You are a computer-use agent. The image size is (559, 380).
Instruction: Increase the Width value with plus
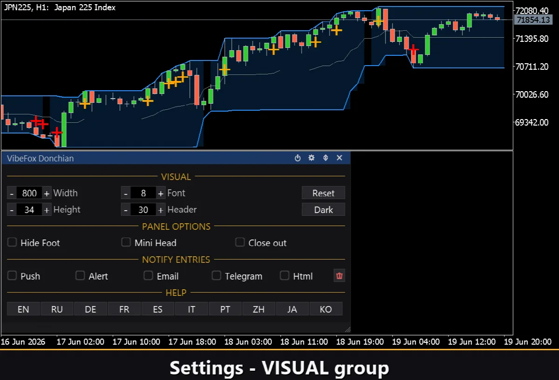click(x=47, y=193)
